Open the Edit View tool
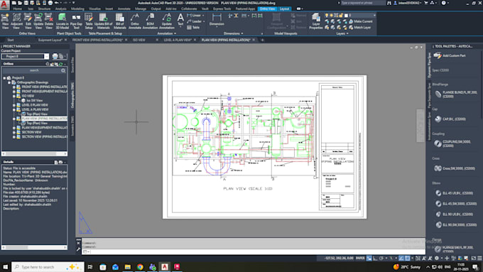The height and width of the screenshot is (272, 483). coord(28,21)
